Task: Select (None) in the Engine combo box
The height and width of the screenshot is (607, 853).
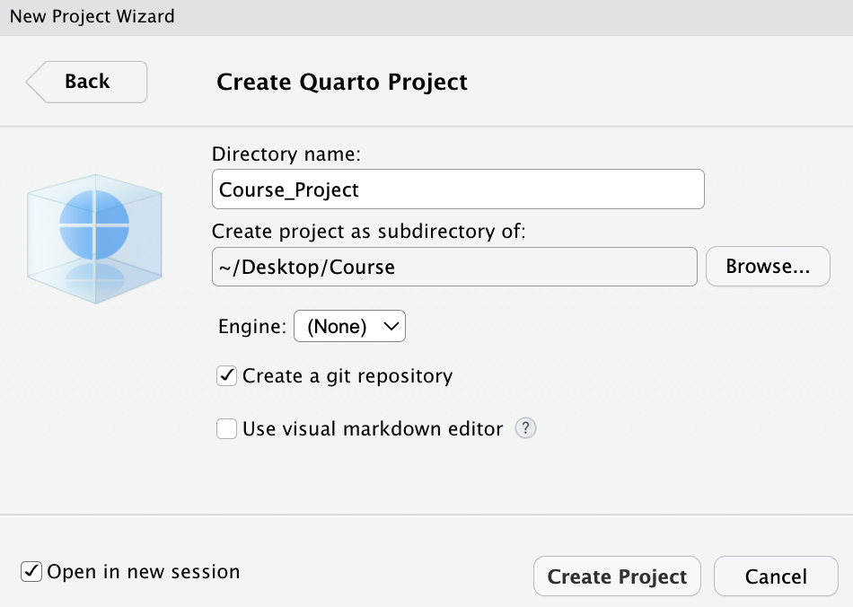Action: coord(349,326)
